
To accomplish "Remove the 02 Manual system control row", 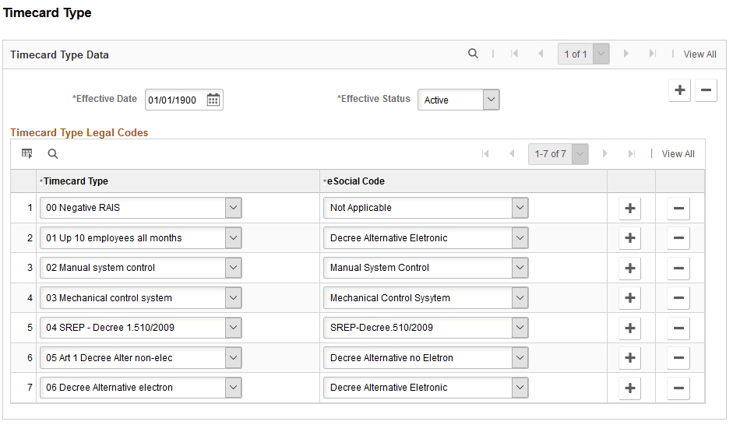I will [678, 268].
